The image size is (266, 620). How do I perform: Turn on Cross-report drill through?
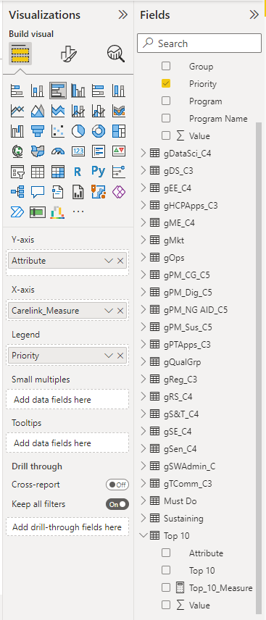[117, 485]
